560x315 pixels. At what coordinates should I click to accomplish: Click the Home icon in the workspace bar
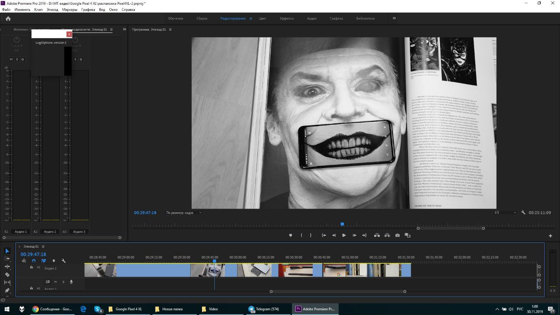pos(8,18)
